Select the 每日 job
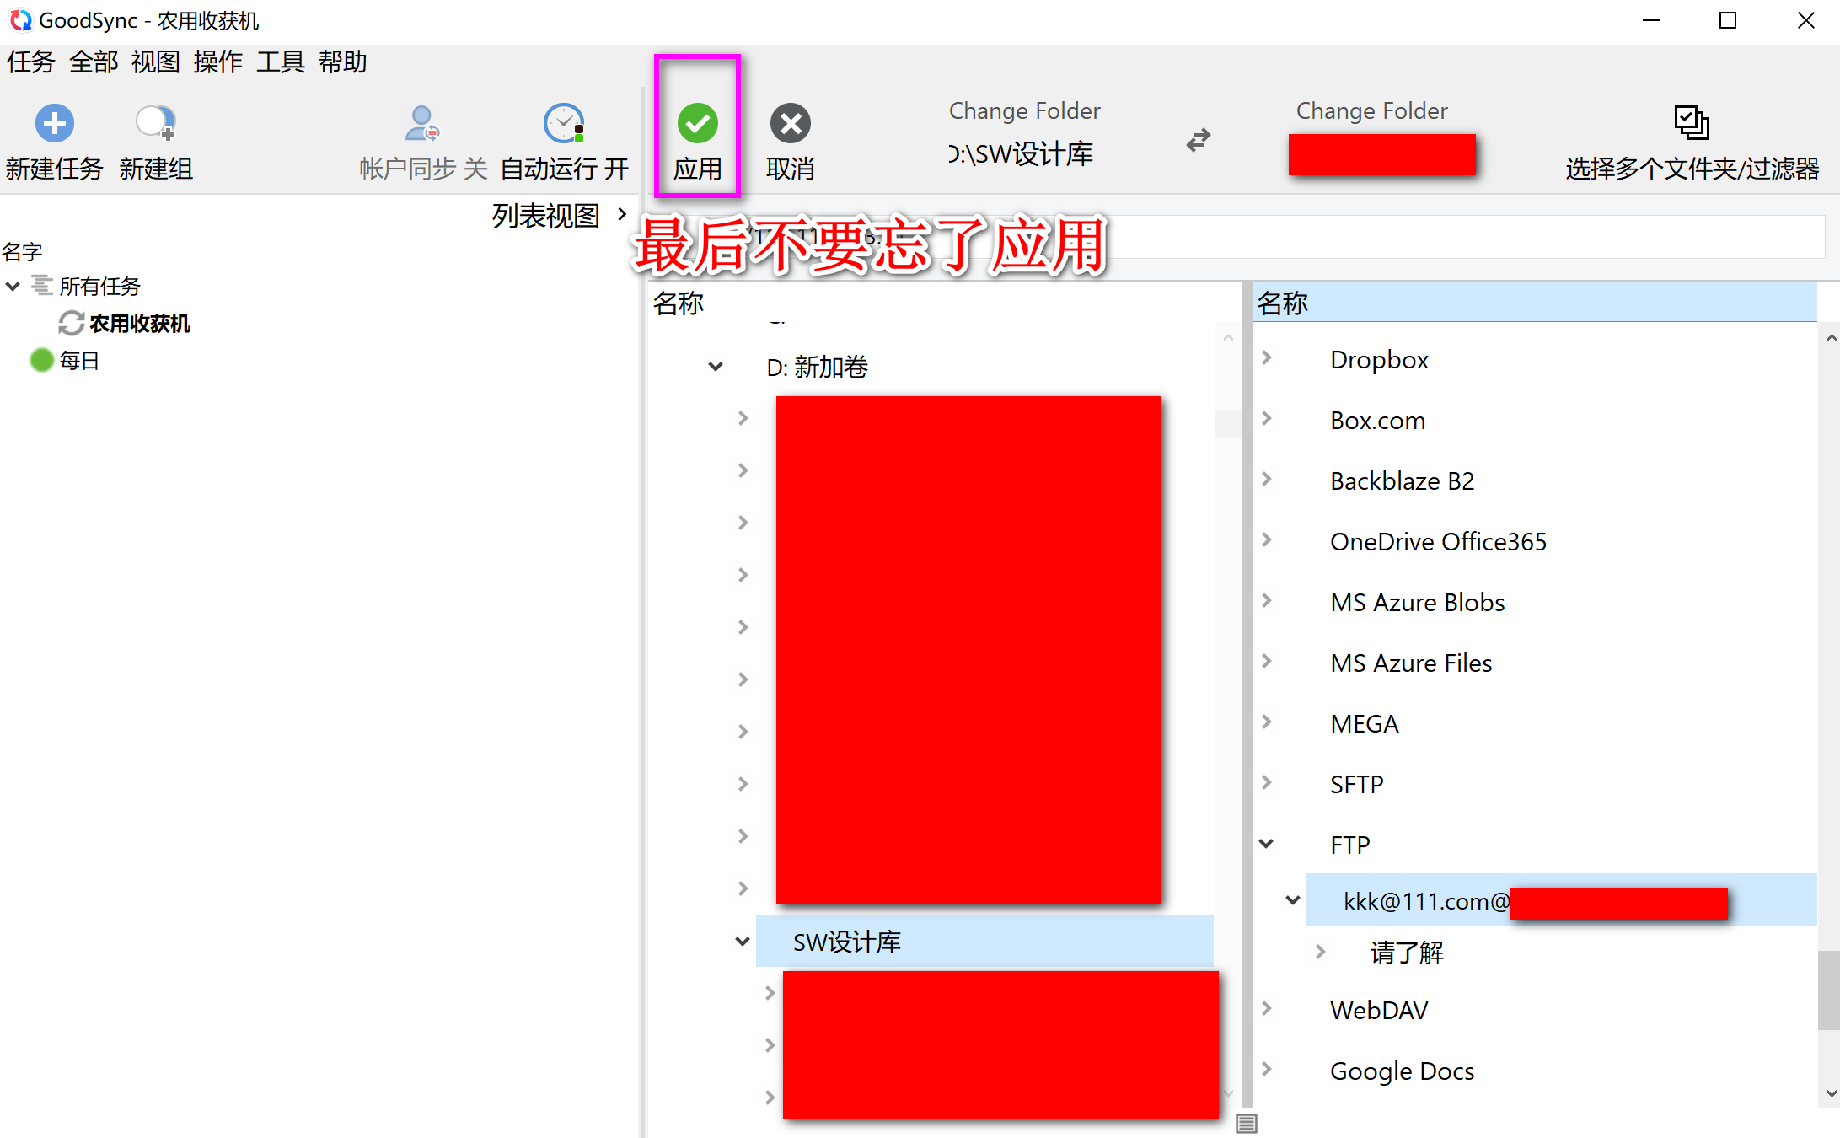Viewport: 1840px width, 1138px height. point(79,361)
